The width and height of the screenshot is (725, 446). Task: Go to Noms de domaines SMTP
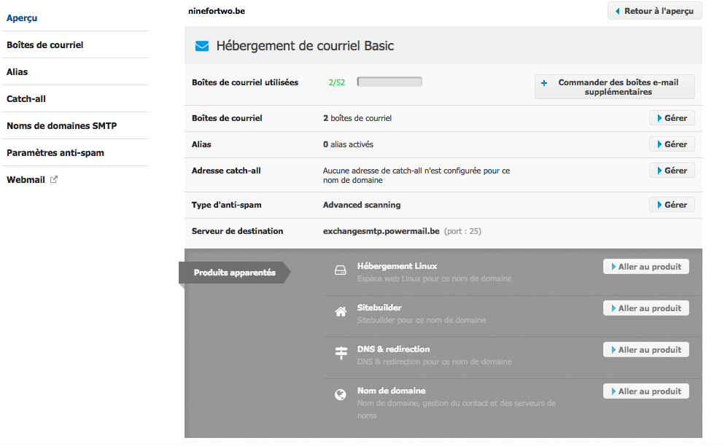click(62, 125)
